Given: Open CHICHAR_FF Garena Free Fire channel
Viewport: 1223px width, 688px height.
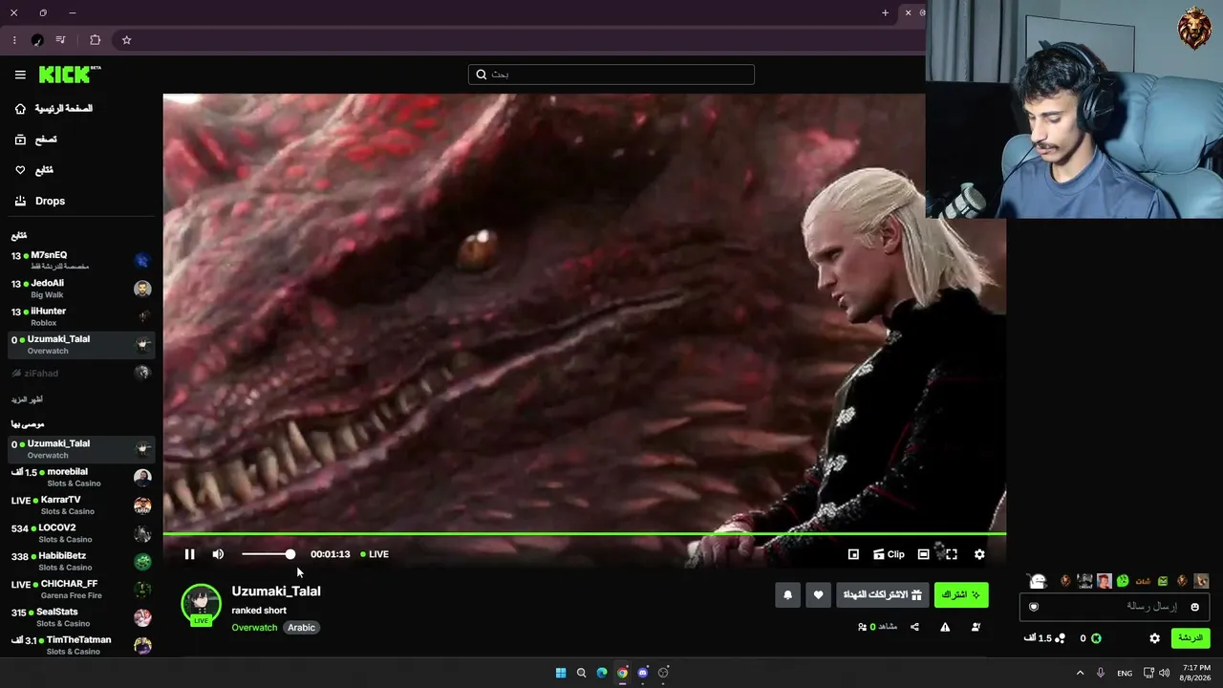Looking at the screenshot, I should tap(81, 590).
